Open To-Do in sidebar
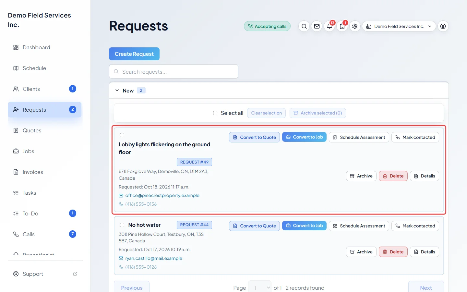The width and height of the screenshot is (467, 292). (x=45, y=213)
